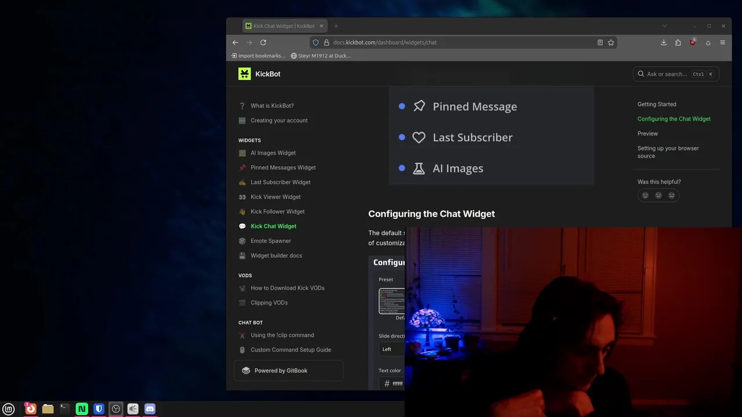Open How to Download Kick VODs
Image resolution: width=742 pixels, height=417 pixels.
[287, 288]
